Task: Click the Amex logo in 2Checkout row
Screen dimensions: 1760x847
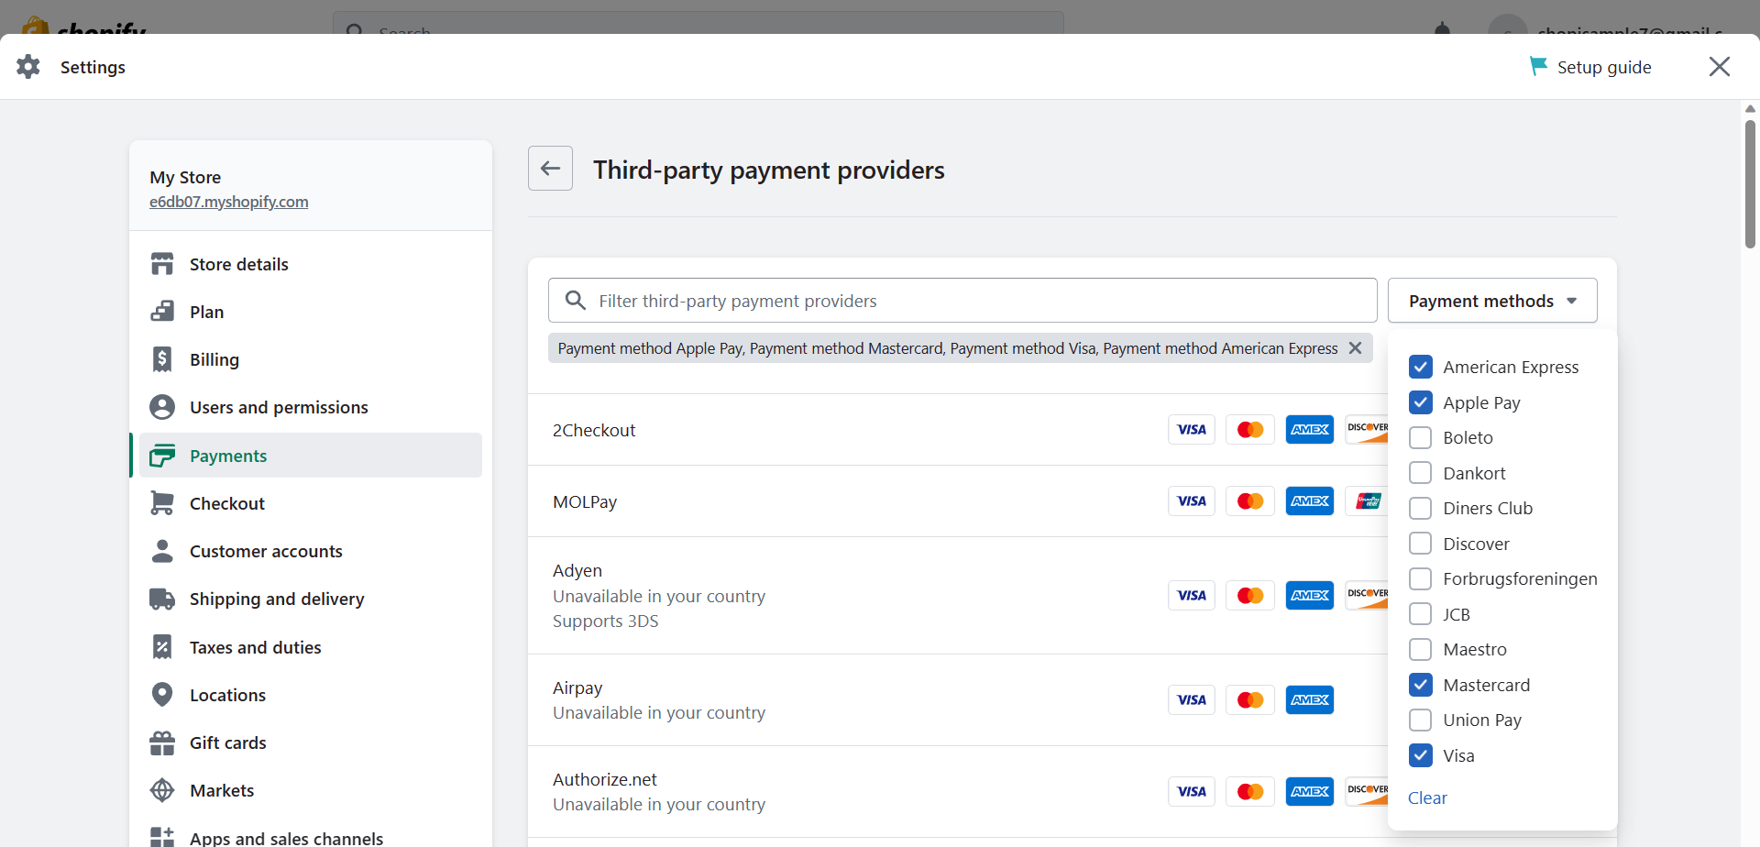Action: pos(1310,430)
